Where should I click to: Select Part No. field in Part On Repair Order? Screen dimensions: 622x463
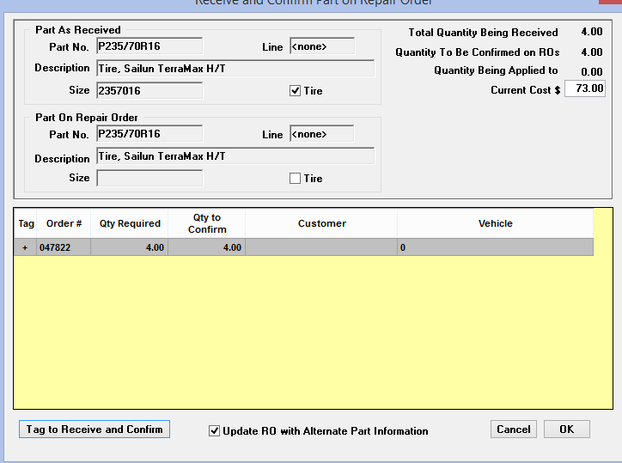click(149, 134)
